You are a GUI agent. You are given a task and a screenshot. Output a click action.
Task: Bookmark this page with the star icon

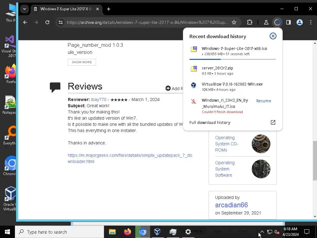pos(234,22)
